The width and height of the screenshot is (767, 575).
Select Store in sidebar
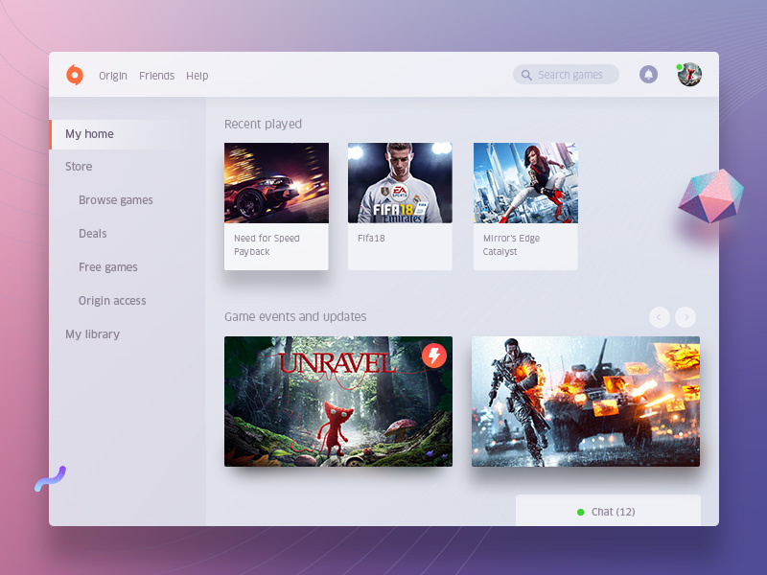coord(79,166)
